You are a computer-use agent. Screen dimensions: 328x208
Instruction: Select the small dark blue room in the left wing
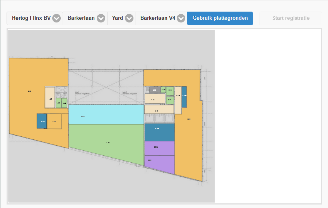(x=42, y=121)
